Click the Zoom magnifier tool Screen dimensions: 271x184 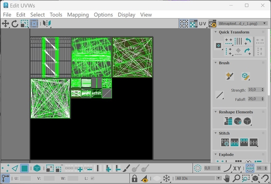click(x=236, y=178)
